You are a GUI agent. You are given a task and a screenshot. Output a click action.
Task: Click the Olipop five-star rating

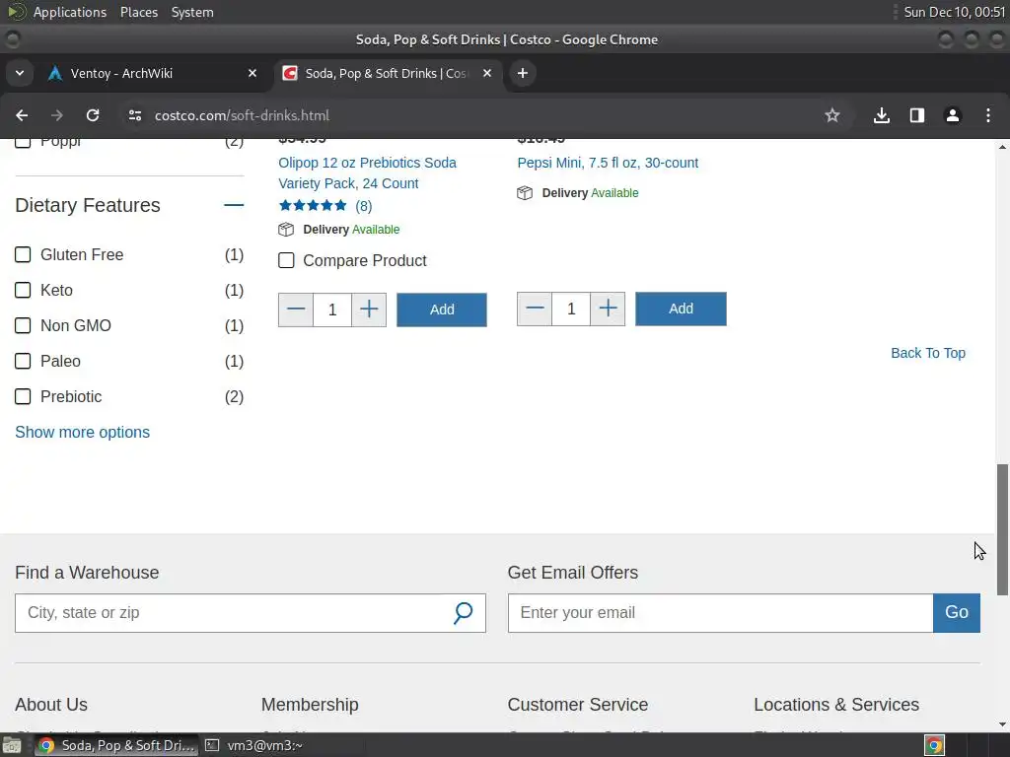click(x=313, y=206)
